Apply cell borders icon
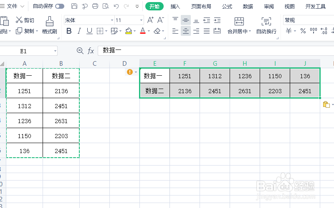The width and height of the screenshot is (334, 208). click(100, 31)
